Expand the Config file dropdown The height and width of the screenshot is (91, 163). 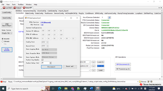tap(89, 70)
